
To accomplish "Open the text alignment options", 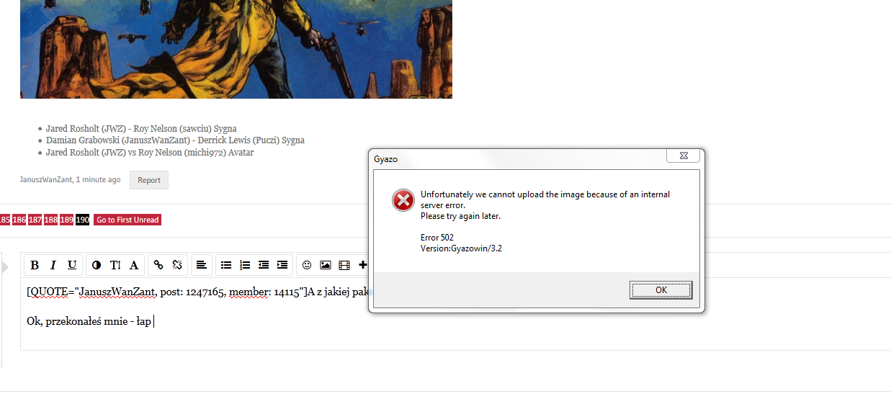I will [202, 265].
